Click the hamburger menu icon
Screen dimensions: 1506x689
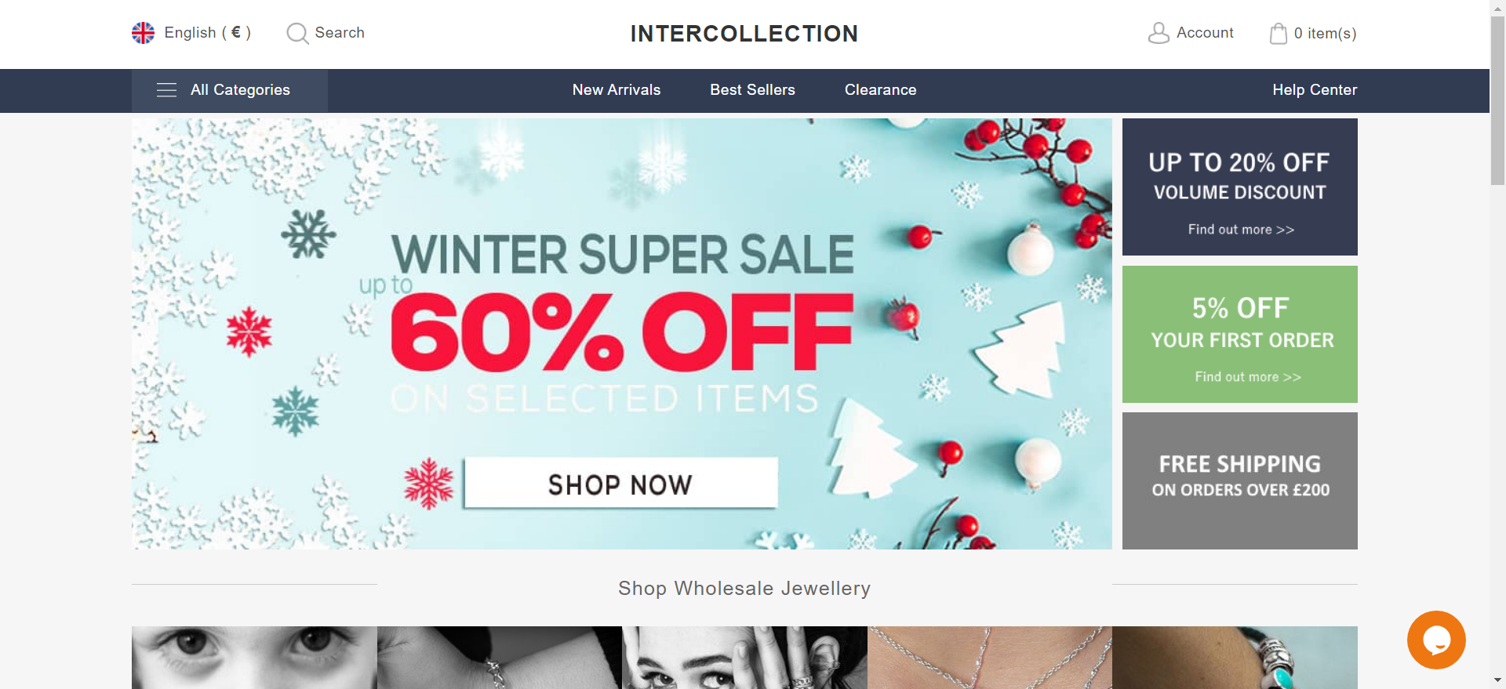pyautogui.click(x=166, y=90)
